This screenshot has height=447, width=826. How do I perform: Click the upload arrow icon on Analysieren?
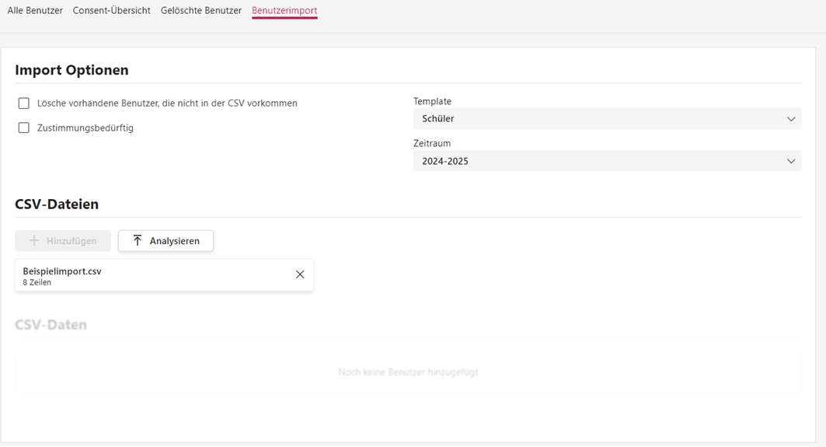pos(138,241)
